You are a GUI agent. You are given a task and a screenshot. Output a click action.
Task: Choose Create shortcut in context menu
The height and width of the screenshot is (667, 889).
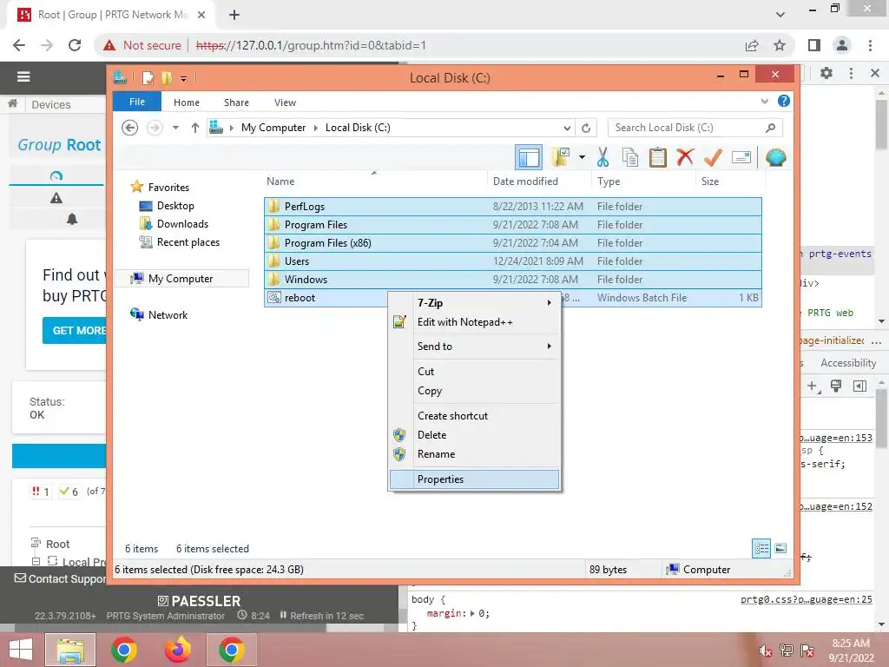coord(475,416)
